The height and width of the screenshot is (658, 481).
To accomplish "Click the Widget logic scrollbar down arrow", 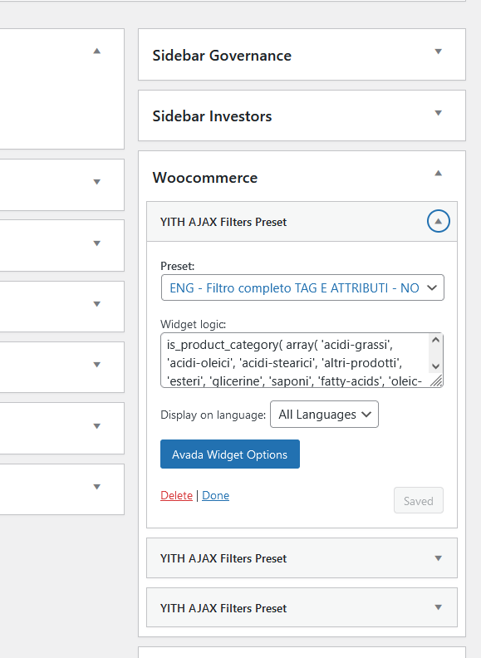I will pyautogui.click(x=435, y=366).
